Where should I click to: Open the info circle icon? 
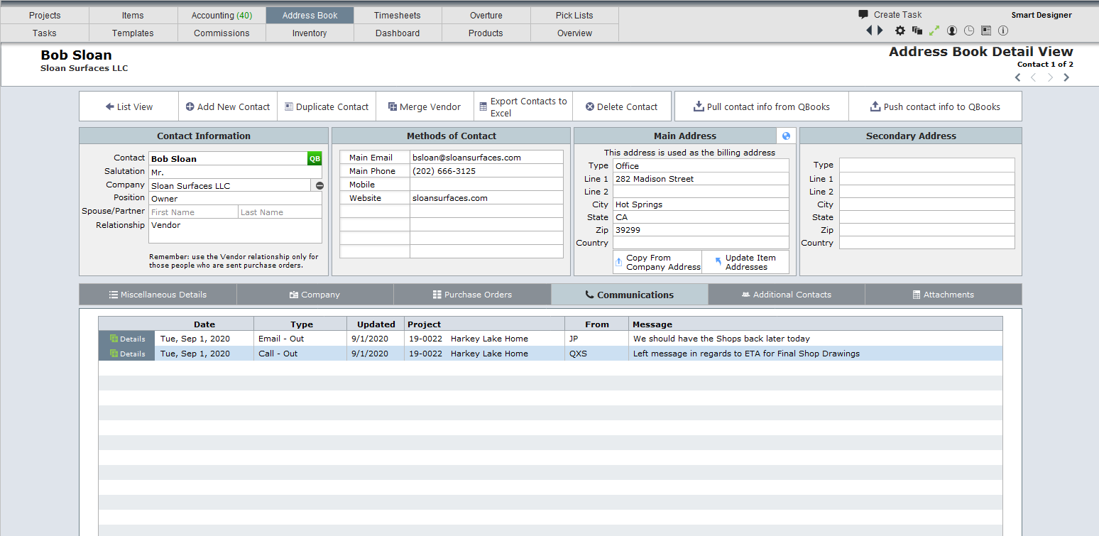1003,31
